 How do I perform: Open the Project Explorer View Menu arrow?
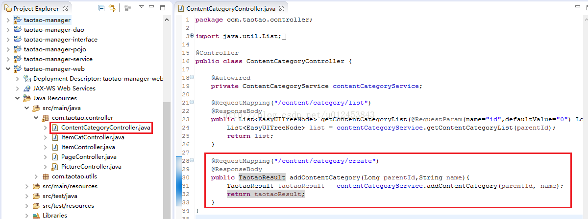(141, 7)
